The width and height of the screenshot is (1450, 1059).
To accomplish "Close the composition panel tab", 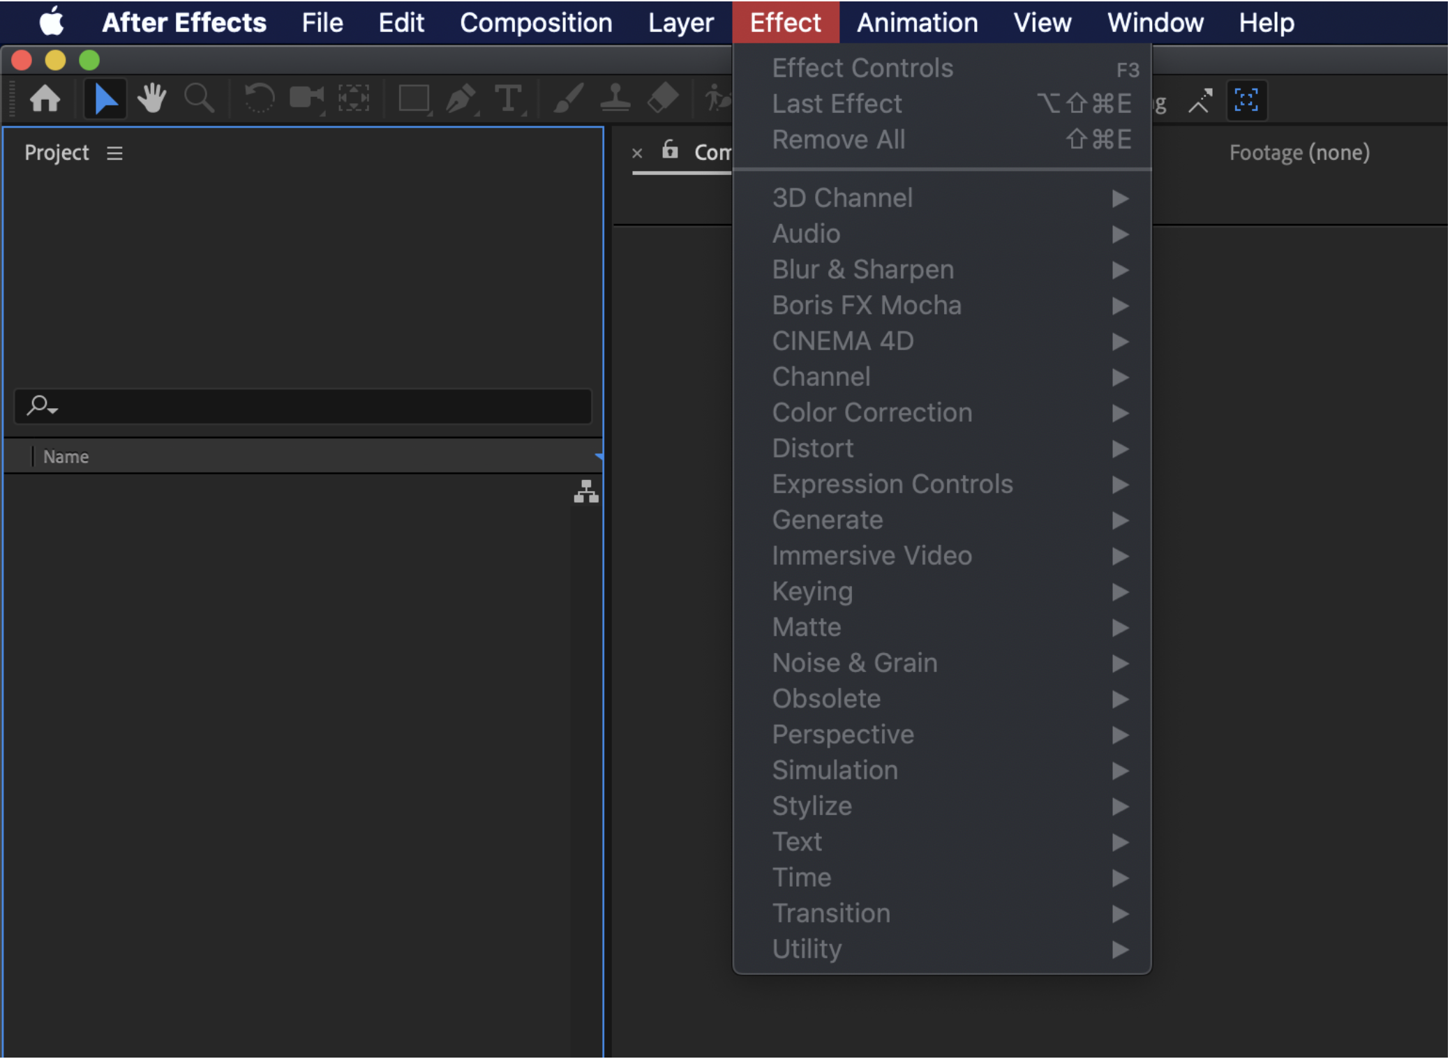I will pos(637,153).
